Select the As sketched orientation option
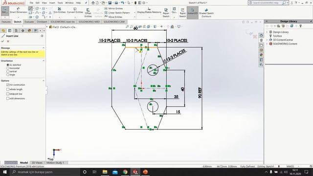 8,65
